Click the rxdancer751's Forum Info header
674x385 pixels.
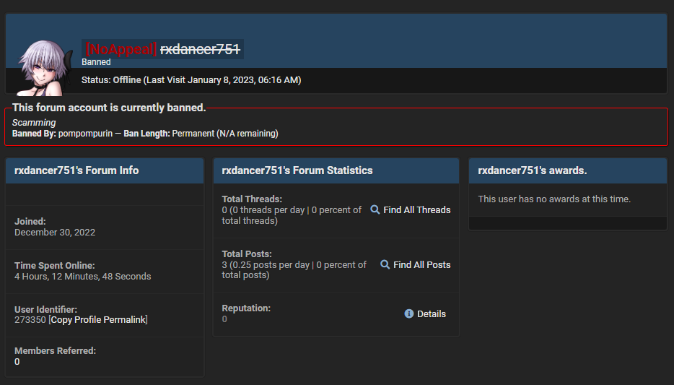(105, 170)
